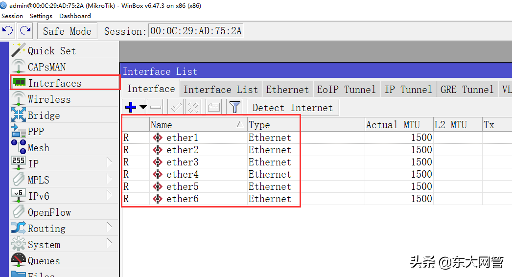This screenshot has height=277, width=512.
Task: Open the Mesh sidebar icon
Action: pos(19,147)
